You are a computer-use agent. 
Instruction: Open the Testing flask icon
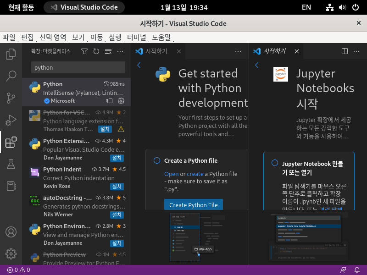point(11,164)
